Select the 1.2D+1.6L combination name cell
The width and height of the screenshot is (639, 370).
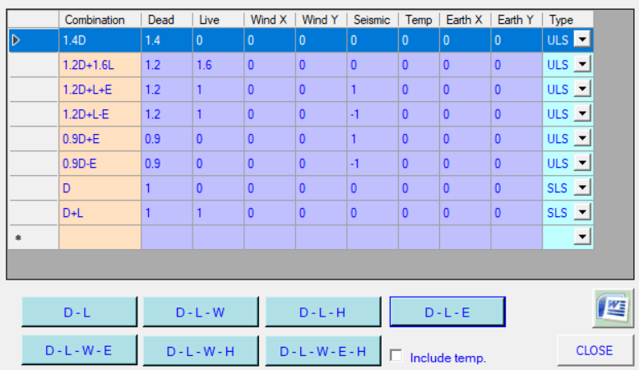(100, 65)
